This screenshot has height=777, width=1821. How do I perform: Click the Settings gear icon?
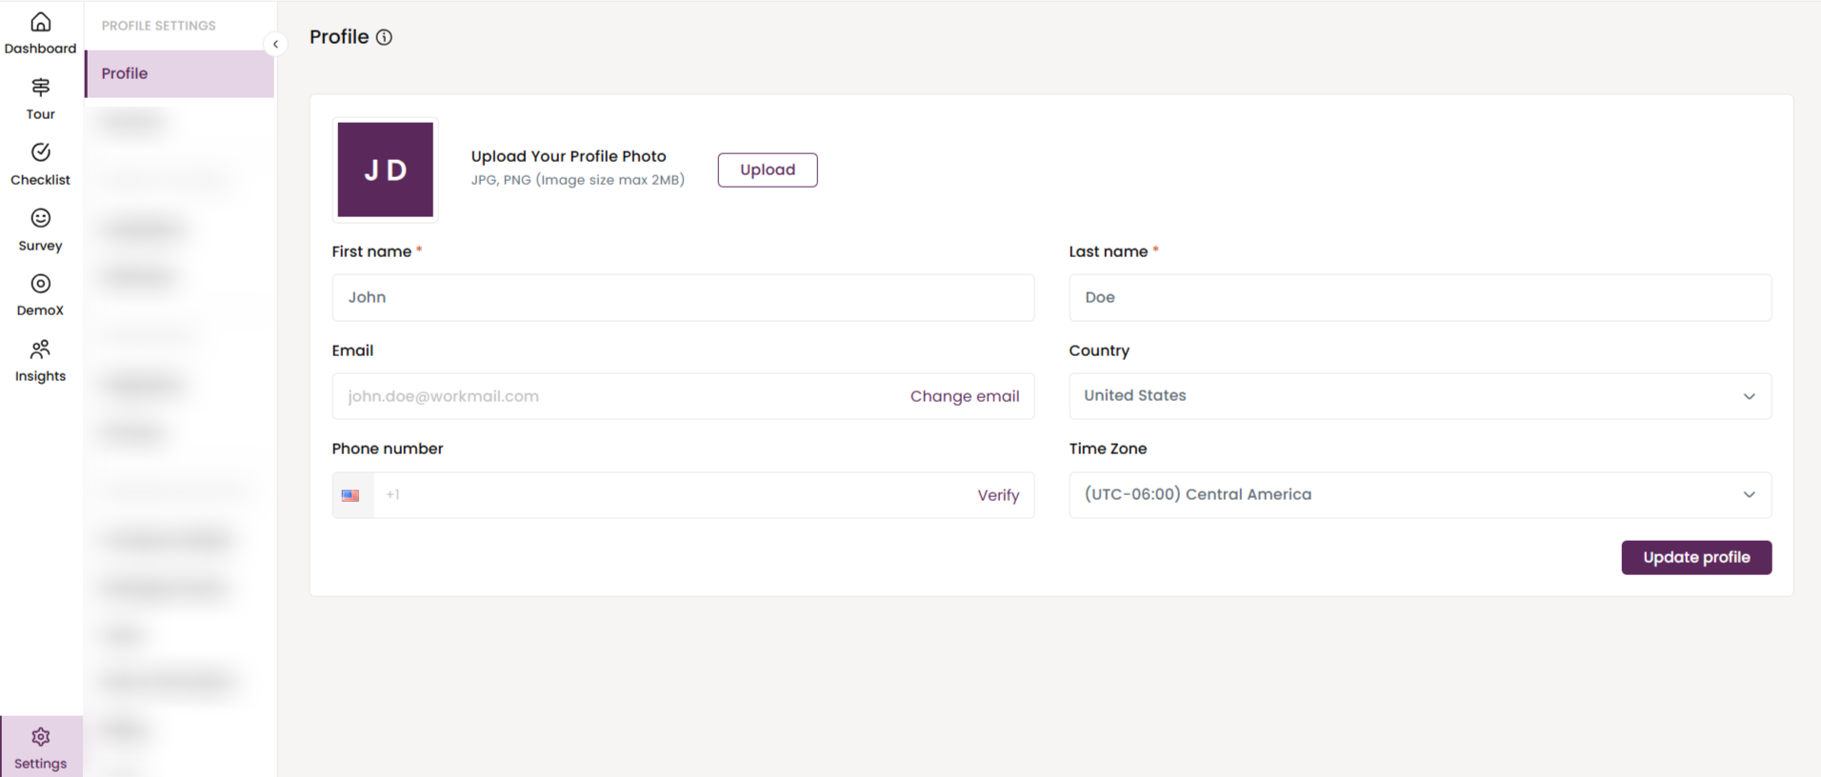tap(40, 737)
